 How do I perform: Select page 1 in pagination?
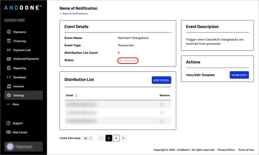[x=109, y=138]
